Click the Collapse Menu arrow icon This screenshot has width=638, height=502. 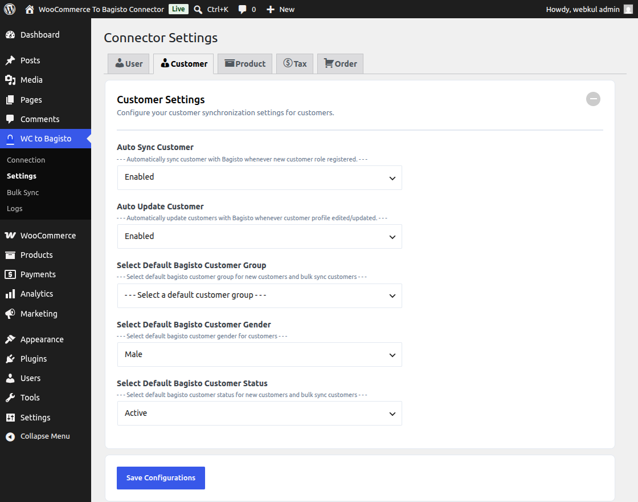coord(10,437)
